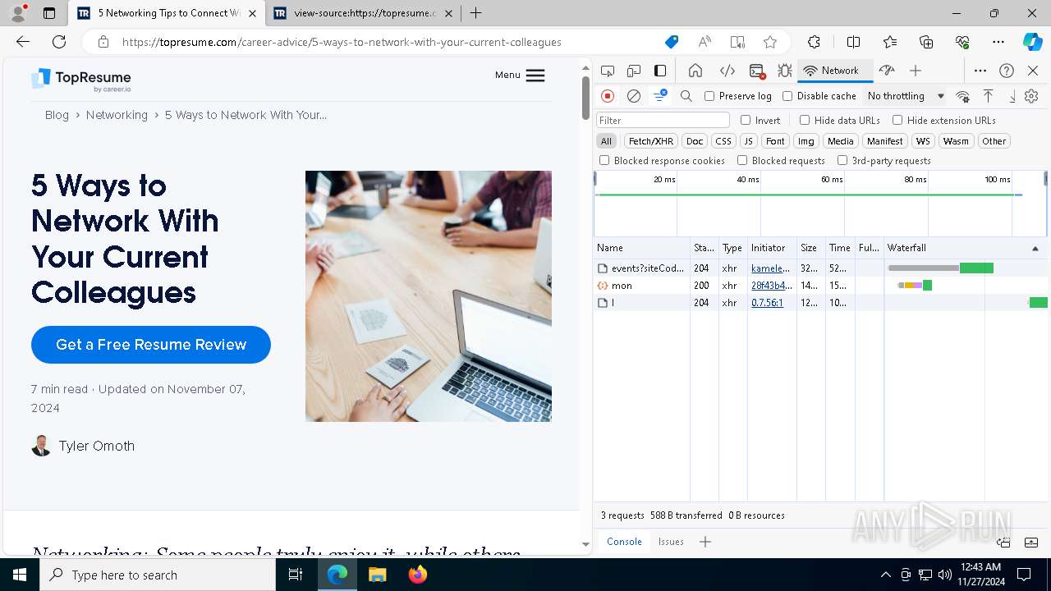Filter requests by Manifest type
The image size is (1051, 591).
click(x=884, y=141)
